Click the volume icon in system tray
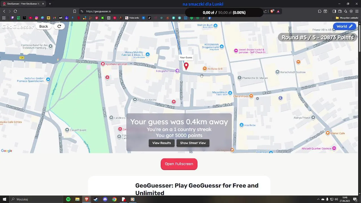The width and height of the screenshot is (361, 203). (336, 199)
